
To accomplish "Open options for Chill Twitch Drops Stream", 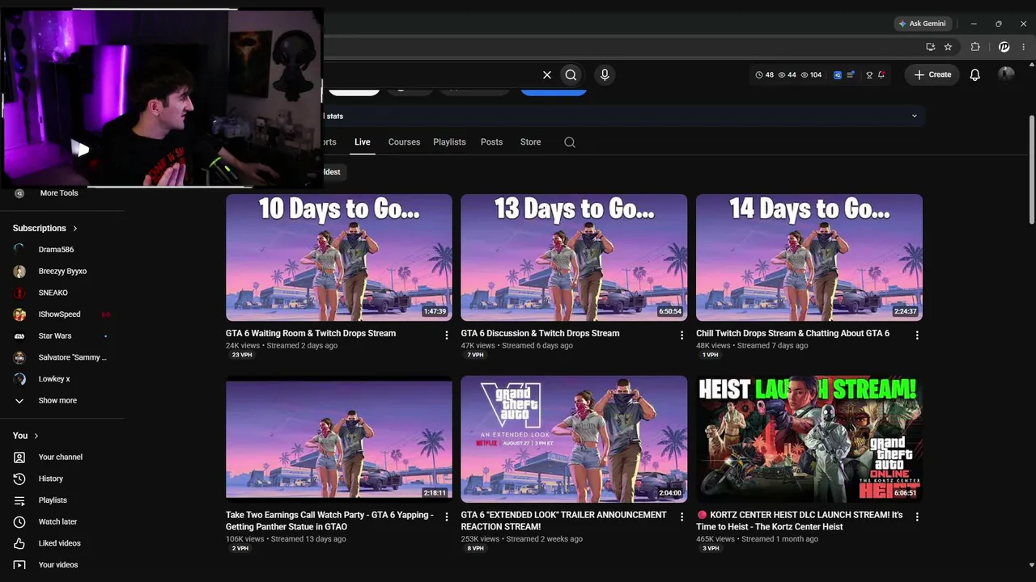I will click(917, 335).
